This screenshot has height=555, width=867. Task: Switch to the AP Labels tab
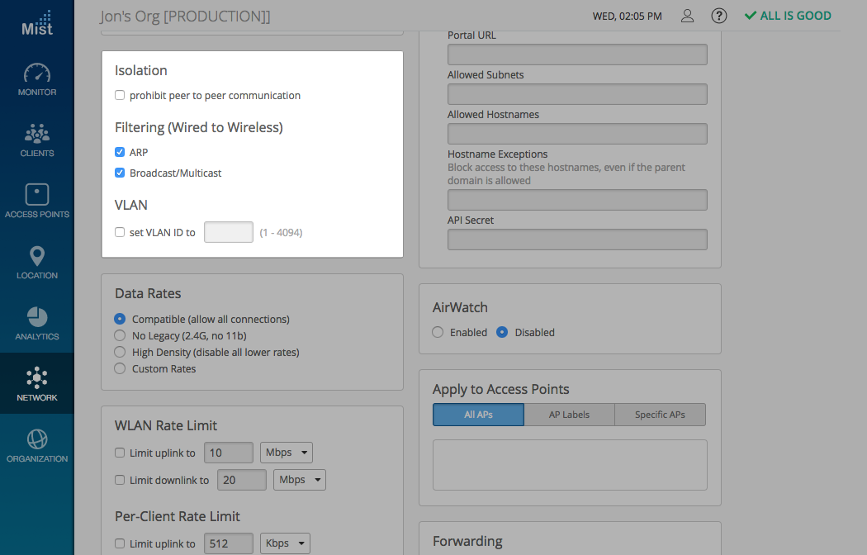click(x=569, y=415)
